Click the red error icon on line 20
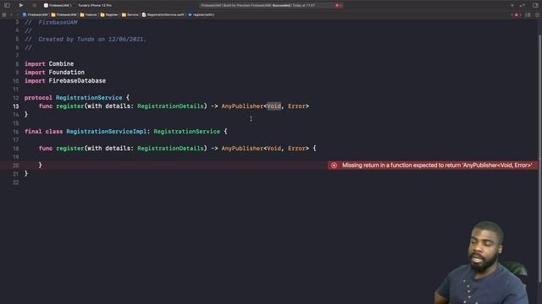 334,166
